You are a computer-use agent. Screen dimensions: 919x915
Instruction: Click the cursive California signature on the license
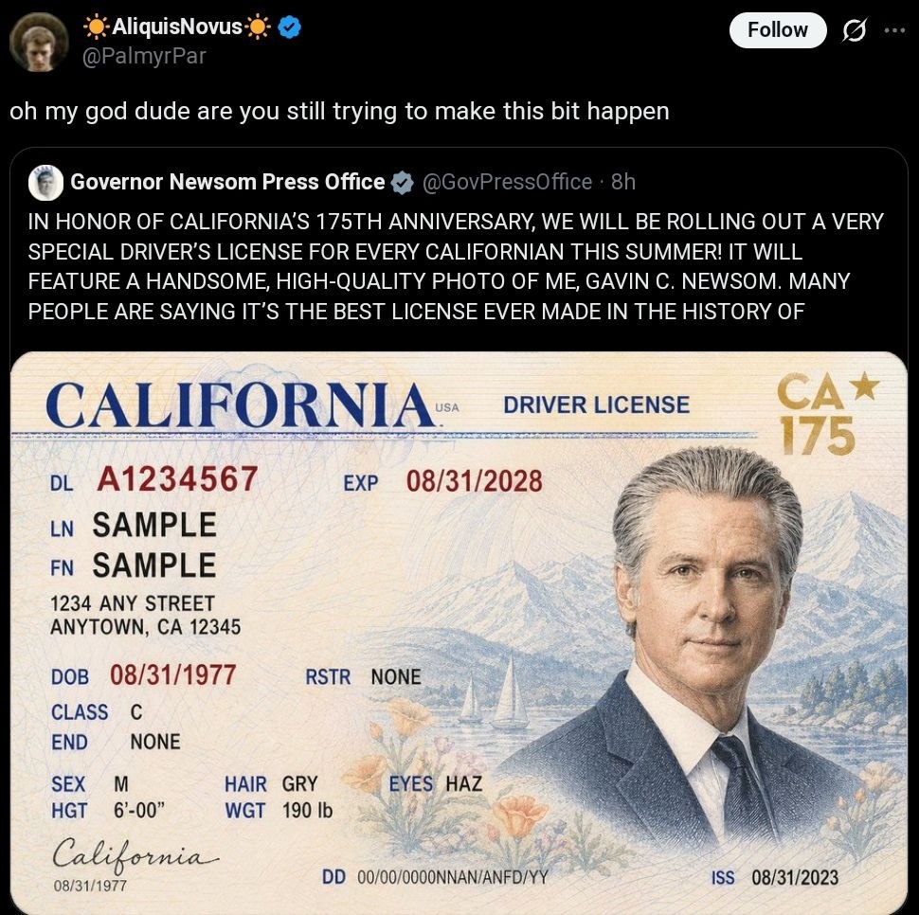135,852
